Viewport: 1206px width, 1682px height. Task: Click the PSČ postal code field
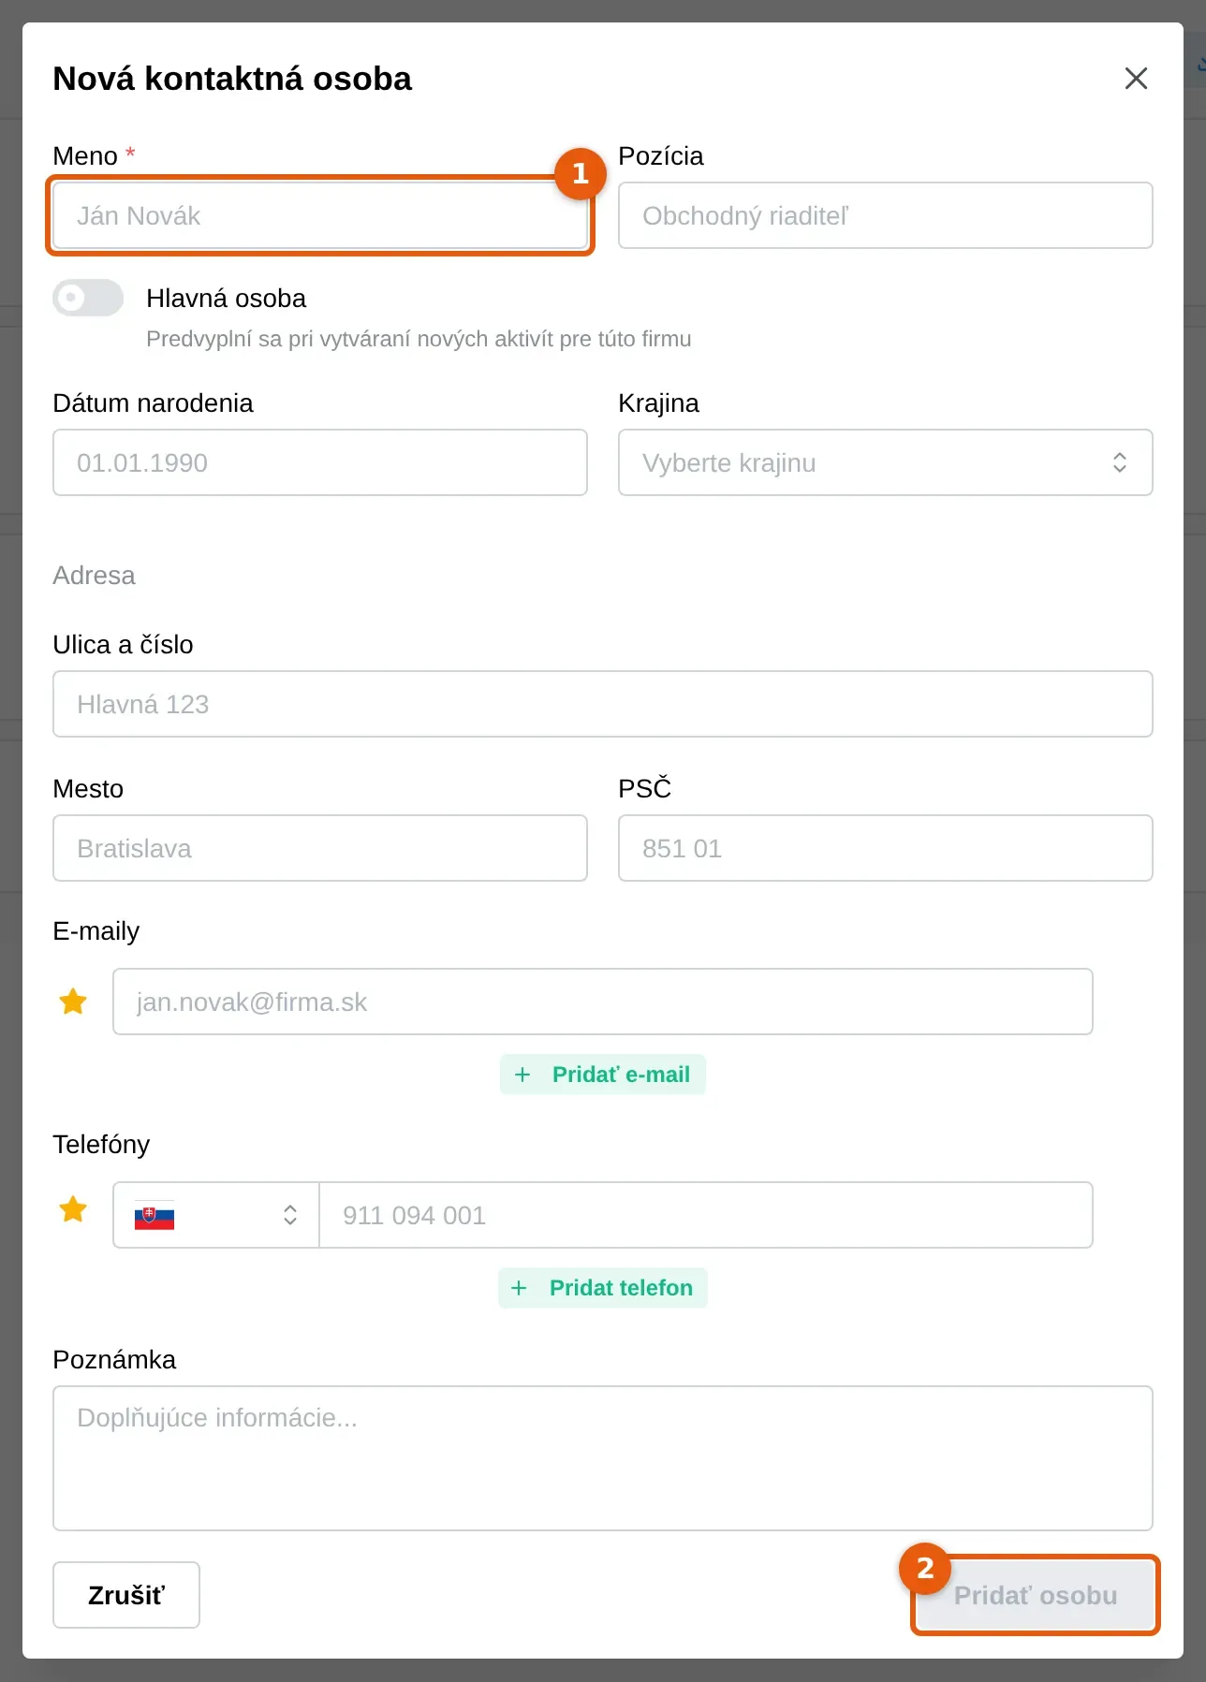pyautogui.click(x=885, y=848)
